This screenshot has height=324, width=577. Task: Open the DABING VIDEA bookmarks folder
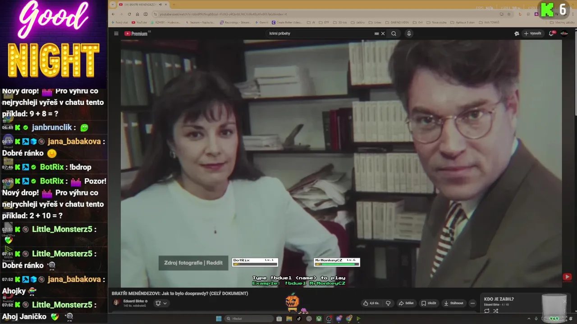point(397,22)
